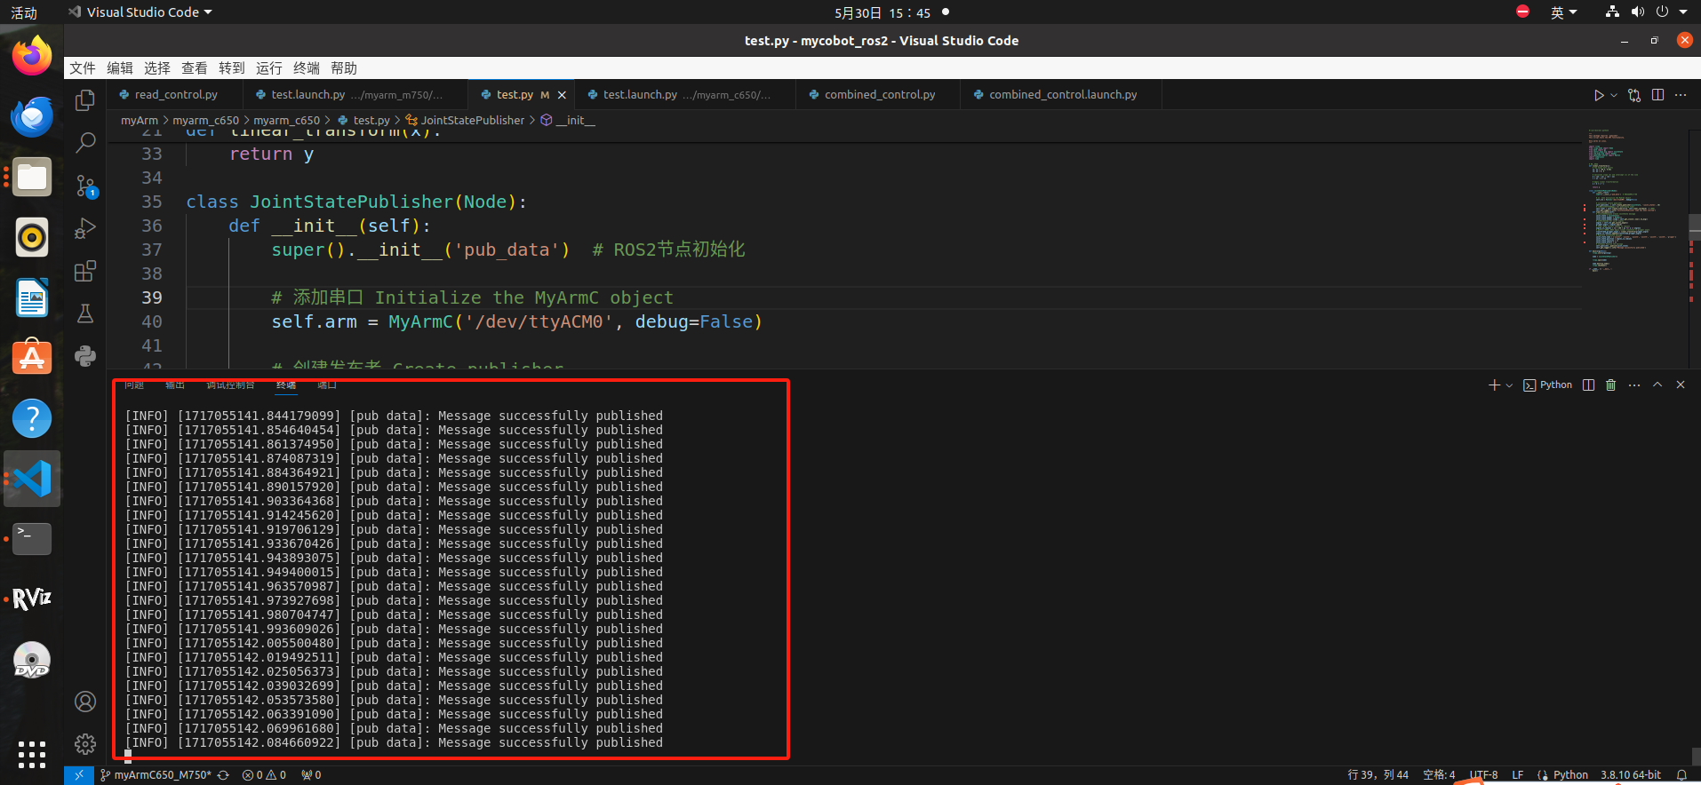Click the open changes icon in editor toolbar
This screenshot has width=1701, height=785.
point(1634,95)
